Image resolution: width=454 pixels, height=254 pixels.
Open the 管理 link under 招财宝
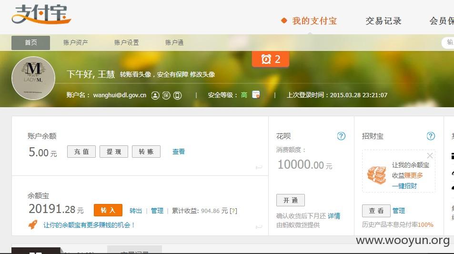[x=399, y=211]
